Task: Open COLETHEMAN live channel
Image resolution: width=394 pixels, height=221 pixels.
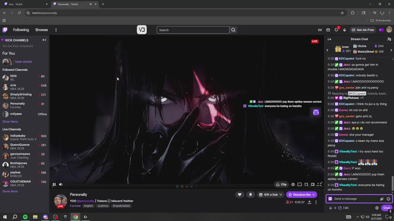Action: (25, 183)
